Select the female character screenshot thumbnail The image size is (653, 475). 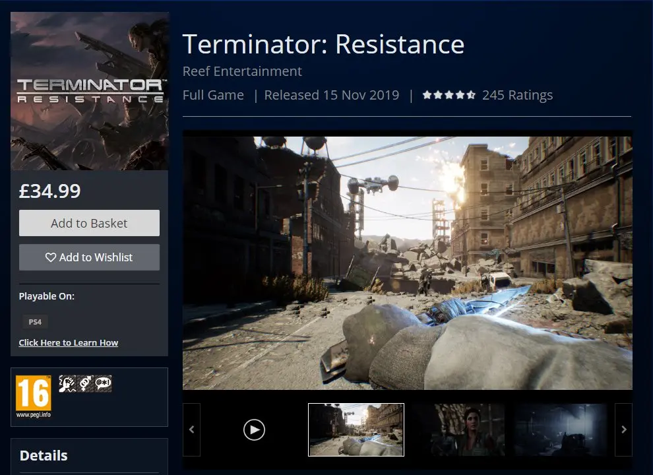point(458,430)
